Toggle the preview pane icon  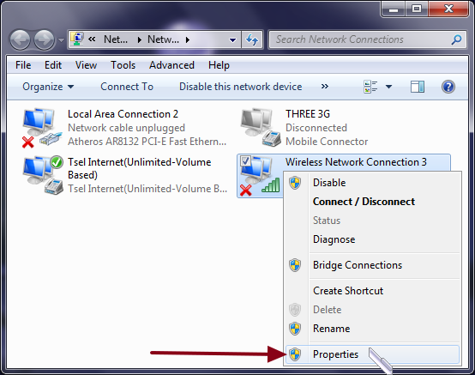[x=418, y=87]
